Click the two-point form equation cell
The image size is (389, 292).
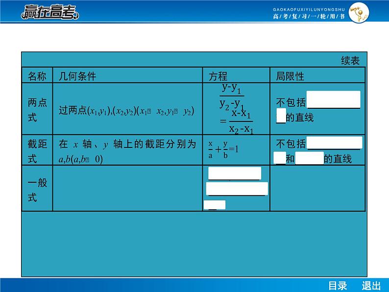click(236, 109)
